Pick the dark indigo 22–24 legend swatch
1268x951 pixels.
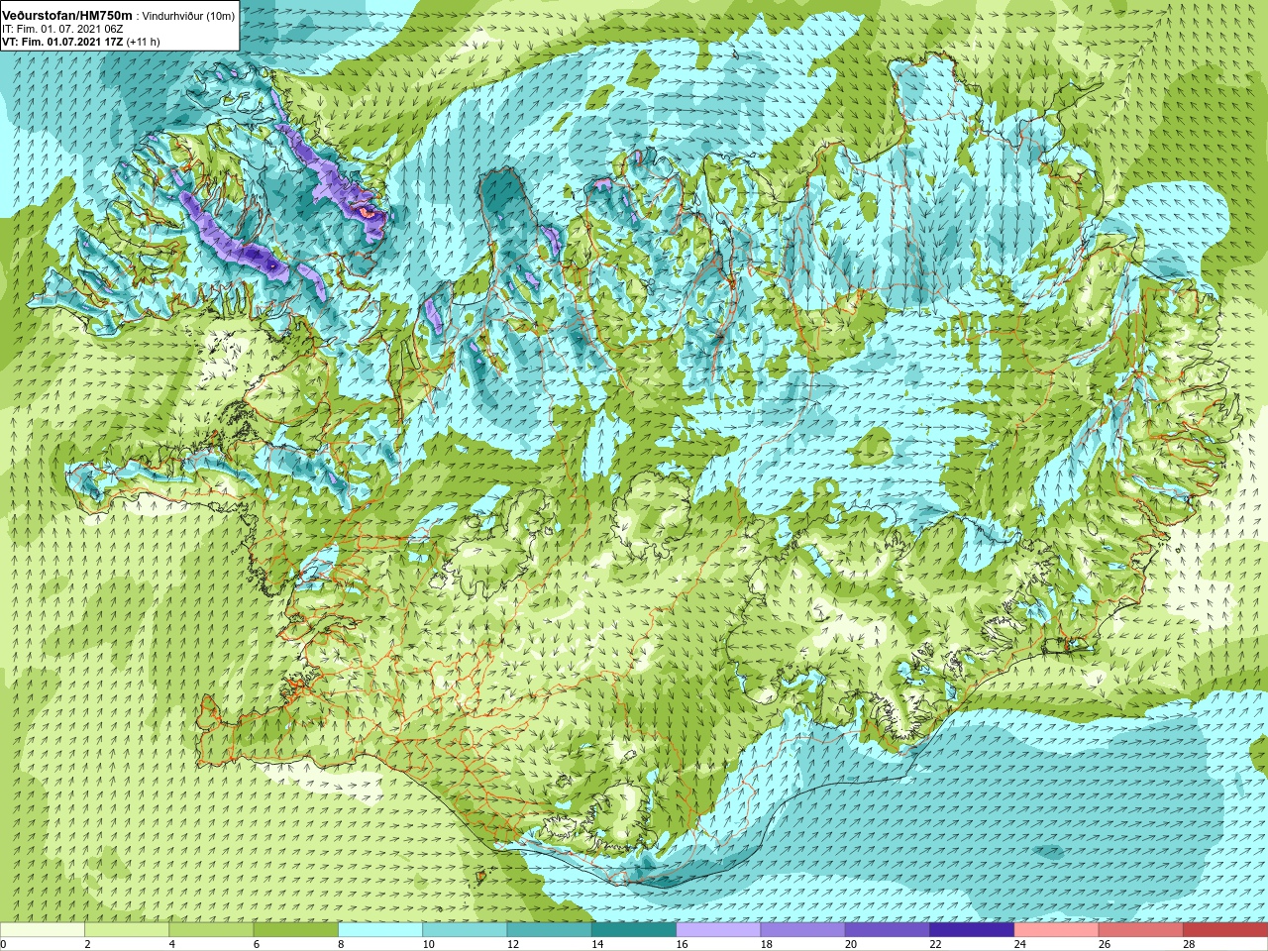[x=972, y=930]
